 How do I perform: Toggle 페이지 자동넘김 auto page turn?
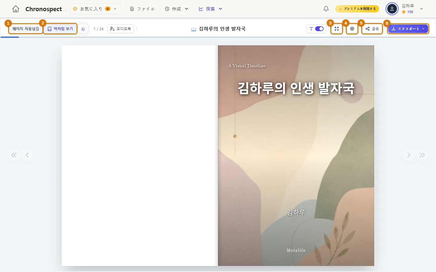(26, 29)
